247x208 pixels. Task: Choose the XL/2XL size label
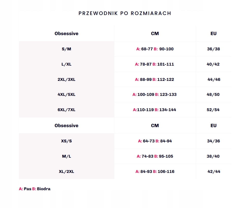coord(67,172)
